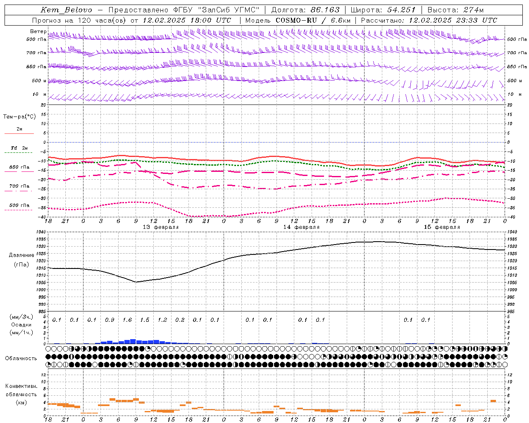The height and width of the screenshot is (423, 529).
Task: Click the 15 февраля date label
Action: coord(442,227)
